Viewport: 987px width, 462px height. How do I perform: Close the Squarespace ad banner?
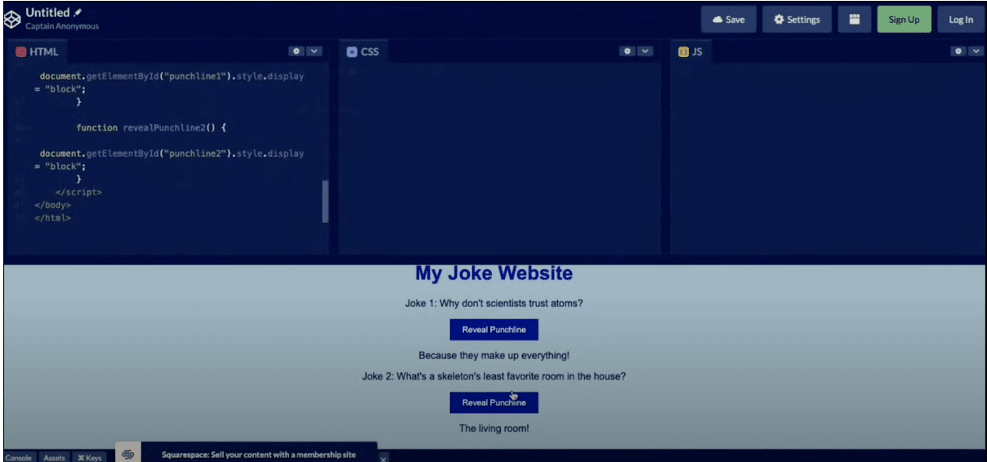(x=383, y=458)
